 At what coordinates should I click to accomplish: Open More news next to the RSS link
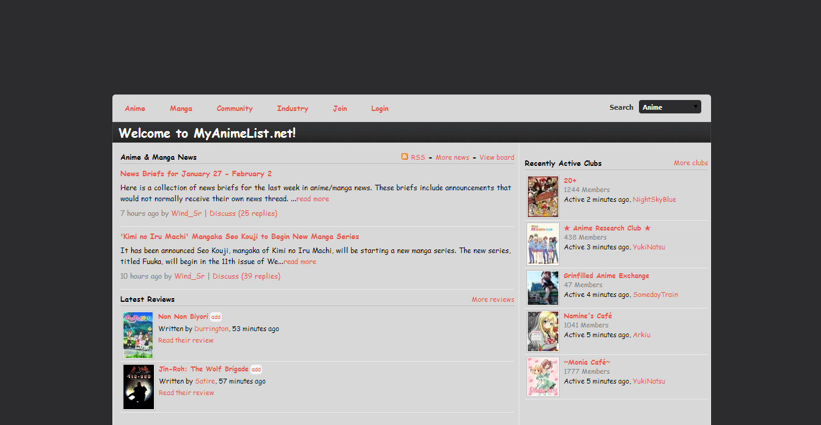click(x=452, y=157)
